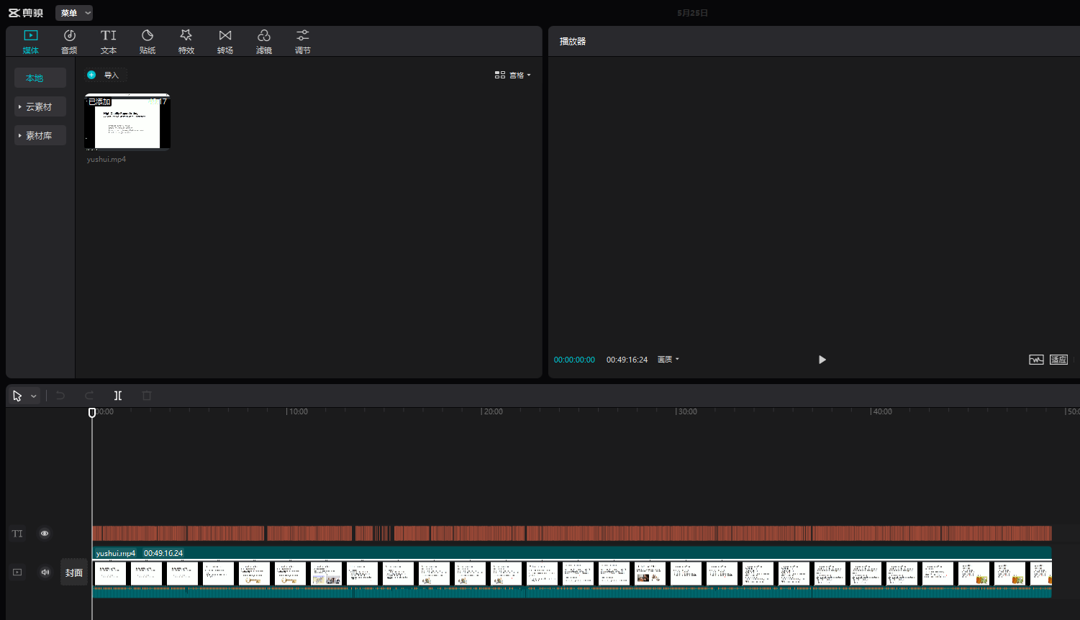Redo the last action

click(89, 396)
